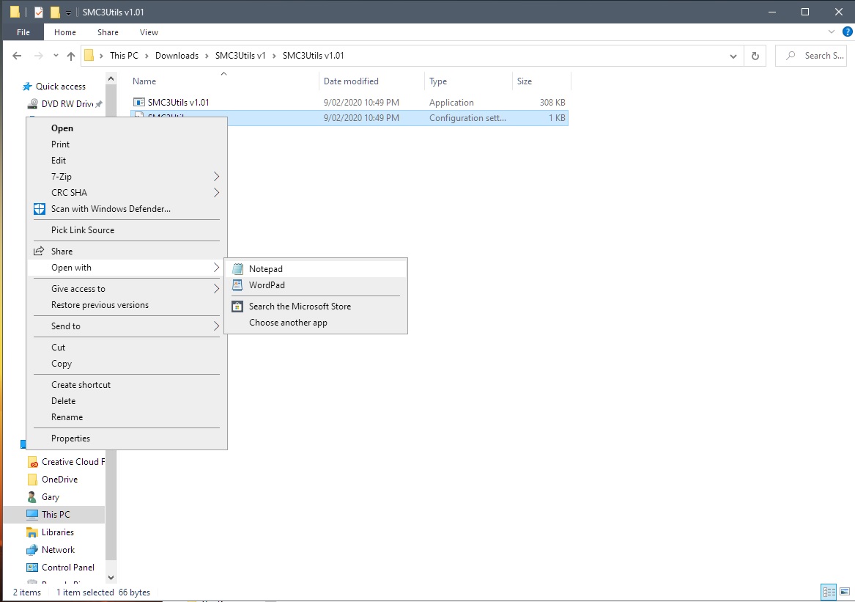
Task: Expand the ribbon chevron
Action: 831,32
